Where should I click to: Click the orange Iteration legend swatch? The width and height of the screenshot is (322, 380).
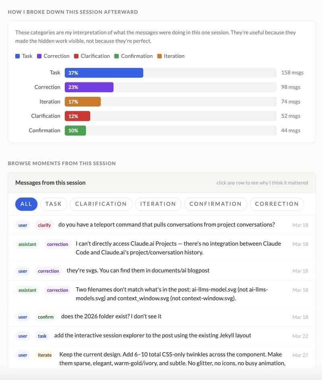159,56
